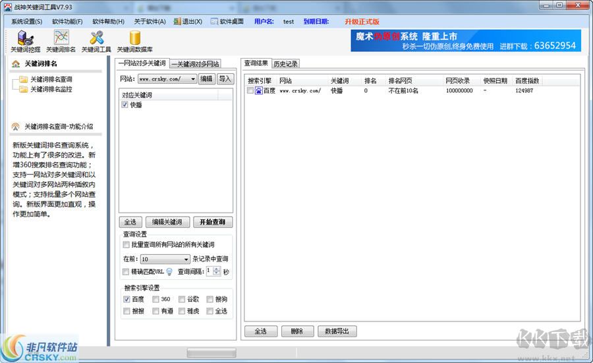Image resolution: width=593 pixels, height=363 pixels.
Task: Click the 退出(X) exit icon
Action: (177, 21)
